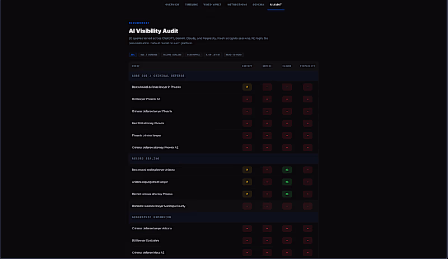Click the Claude column header
448x259 pixels.
click(287, 66)
